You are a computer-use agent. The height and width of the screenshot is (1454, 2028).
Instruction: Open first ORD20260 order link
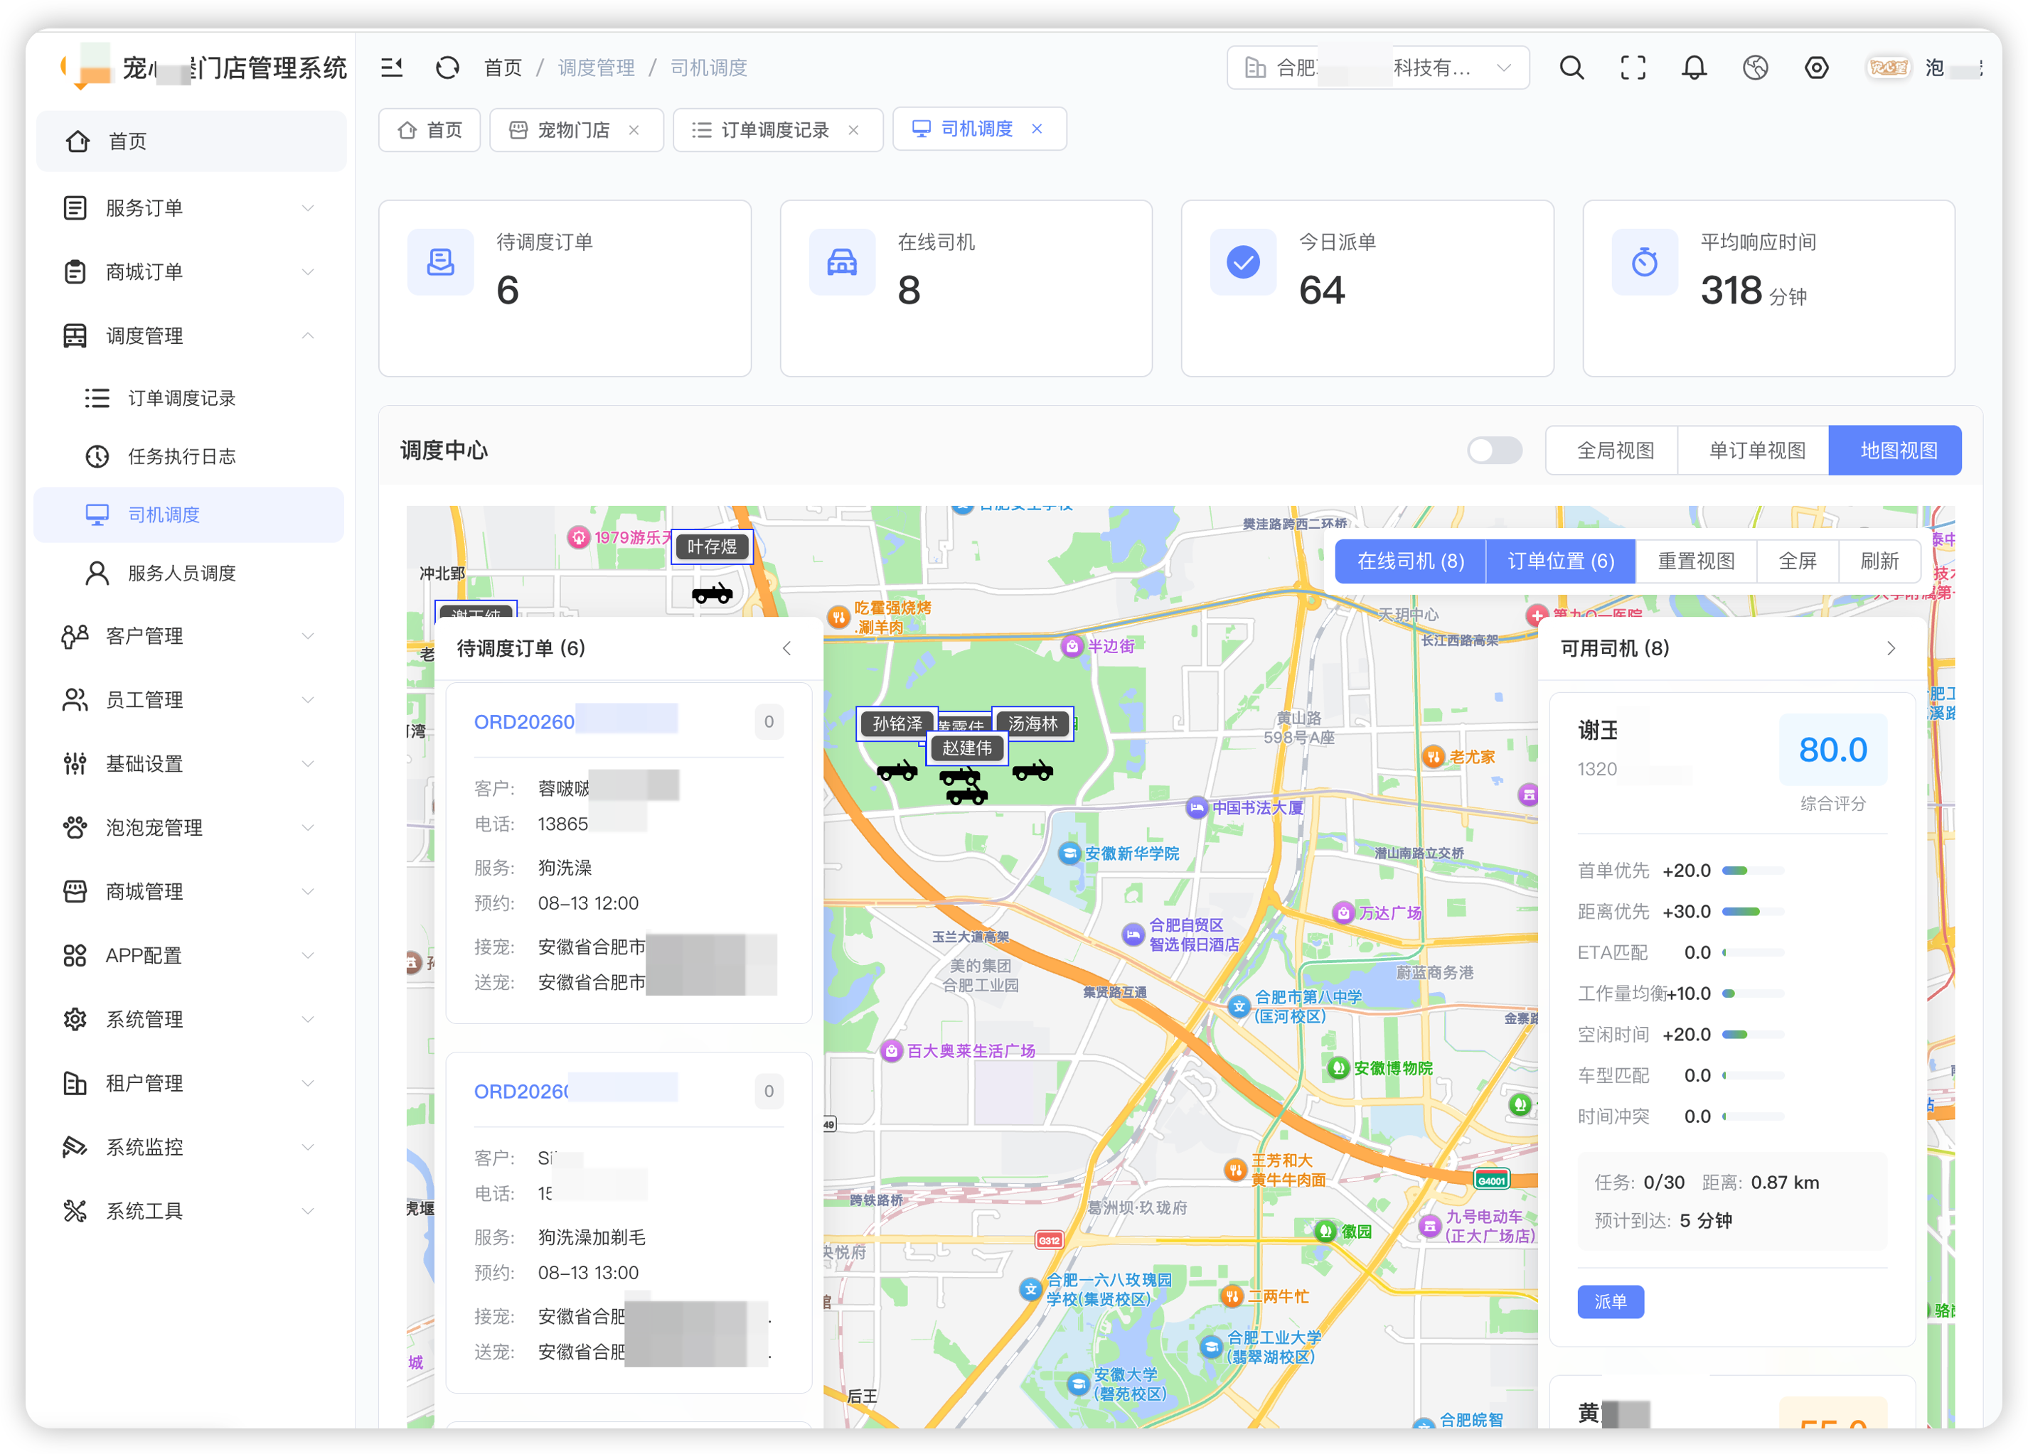tap(575, 721)
